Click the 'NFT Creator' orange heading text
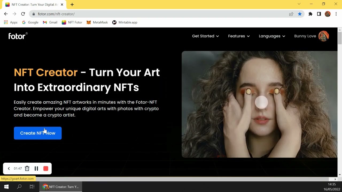 [x=46, y=72]
